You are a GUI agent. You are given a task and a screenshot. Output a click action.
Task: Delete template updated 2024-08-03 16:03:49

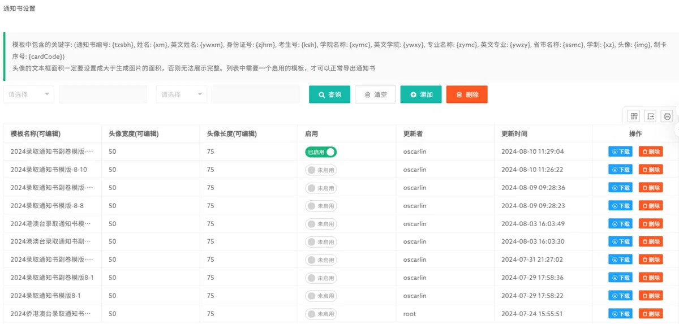pos(651,224)
